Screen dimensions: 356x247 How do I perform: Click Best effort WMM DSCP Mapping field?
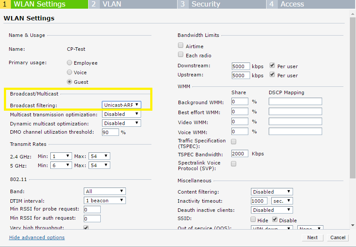pyautogui.click(x=295, y=112)
